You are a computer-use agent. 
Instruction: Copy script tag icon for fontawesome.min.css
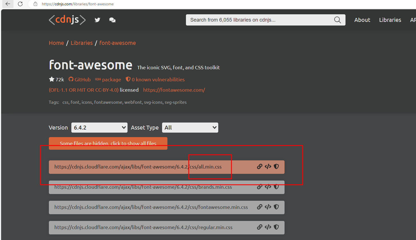click(x=268, y=207)
